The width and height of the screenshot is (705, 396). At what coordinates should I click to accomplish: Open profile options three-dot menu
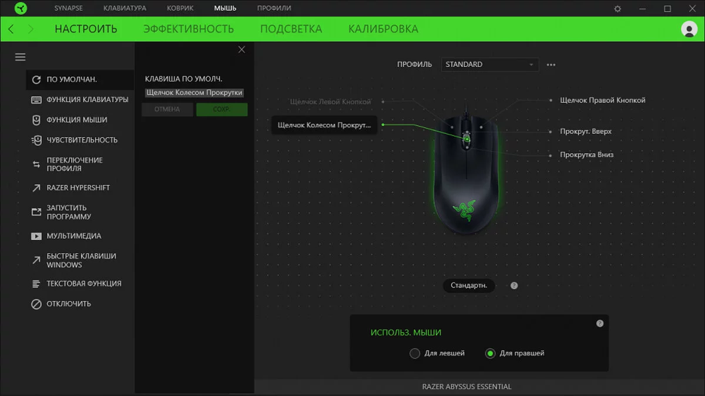551,65
